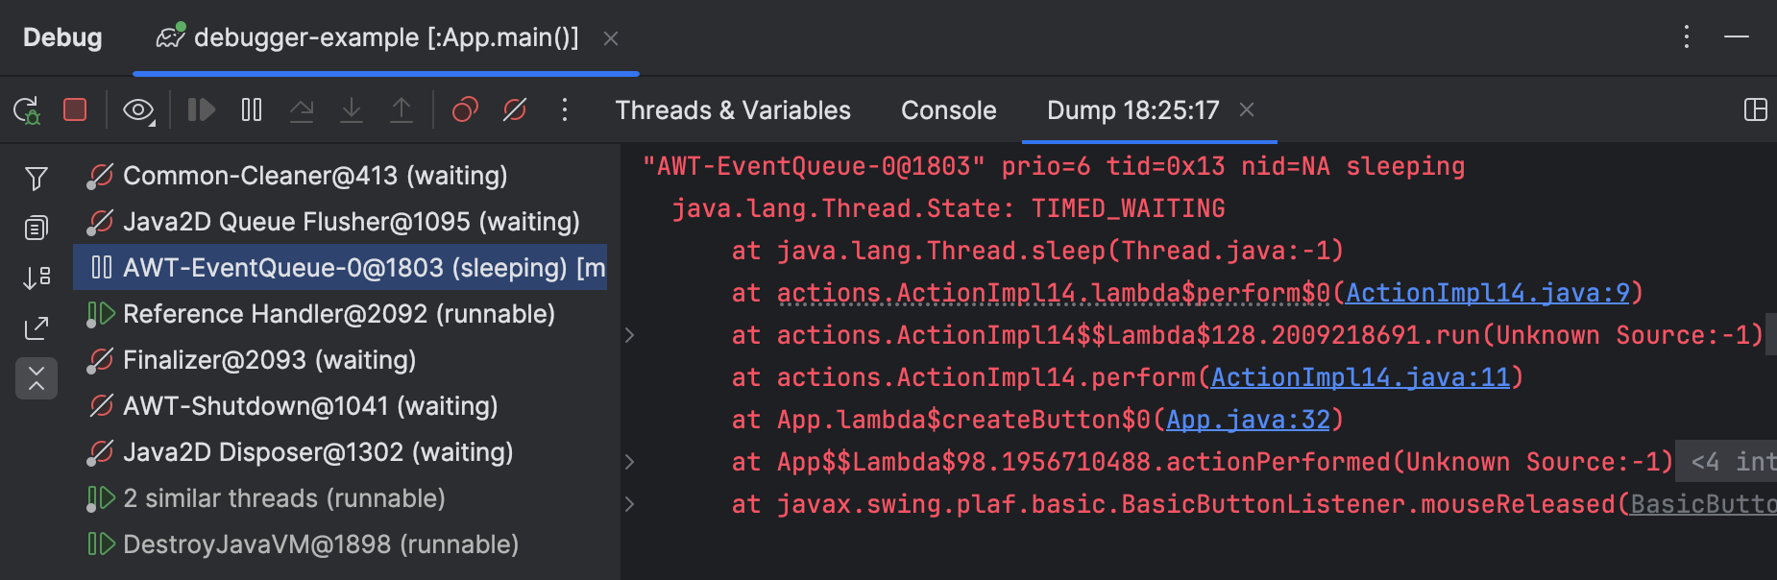Toggle Mute Breakpoints
Image resolution: width=1777 pixels, height=580 pixels.
[x=515, y=110]
